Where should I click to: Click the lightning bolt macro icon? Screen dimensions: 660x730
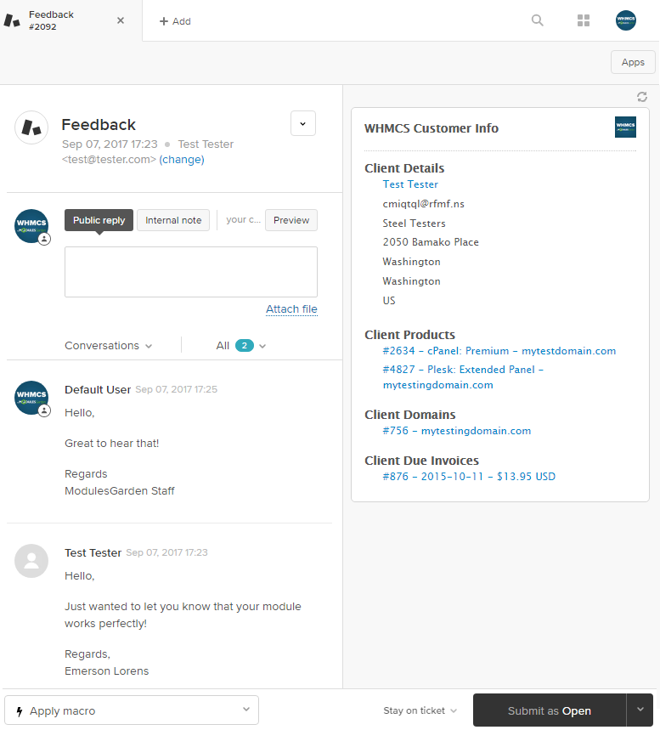[20, 711]
